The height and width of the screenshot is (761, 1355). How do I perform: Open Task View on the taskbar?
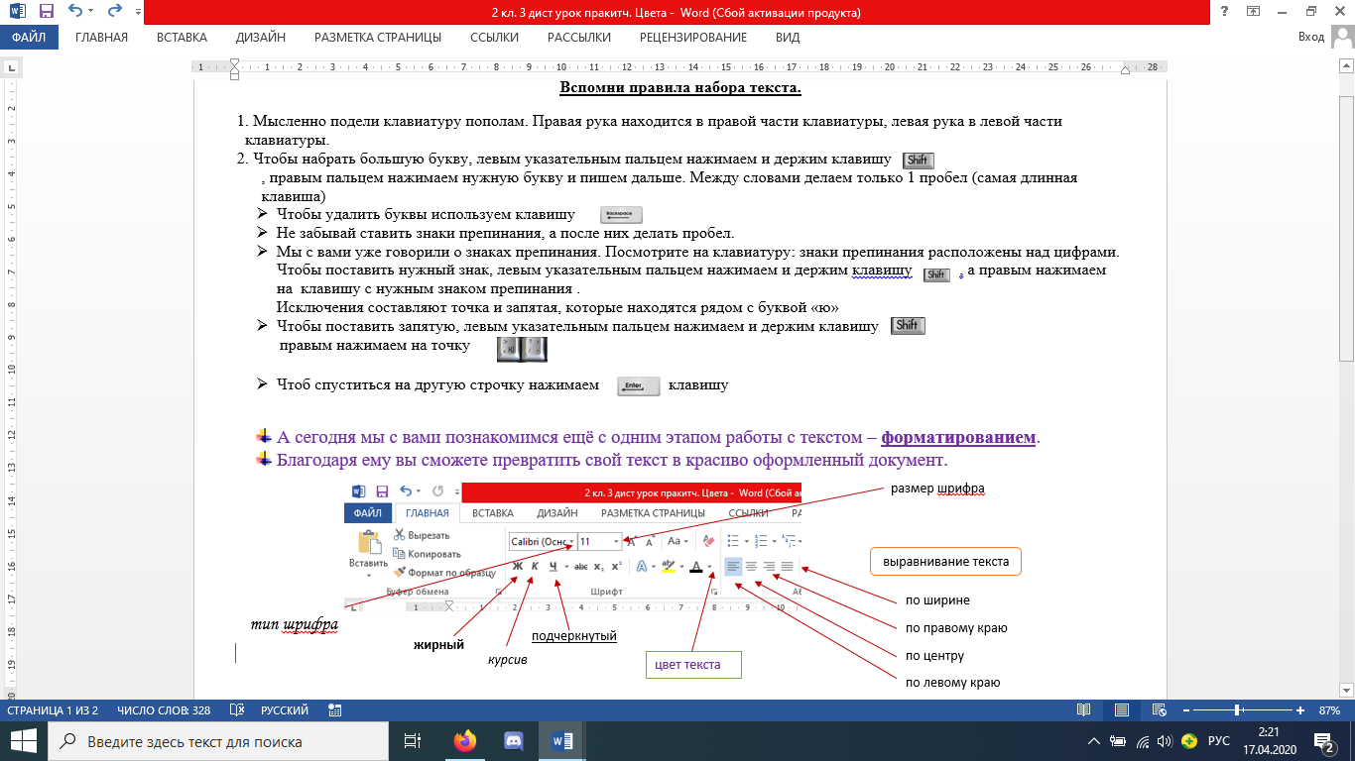click(414, 741)
